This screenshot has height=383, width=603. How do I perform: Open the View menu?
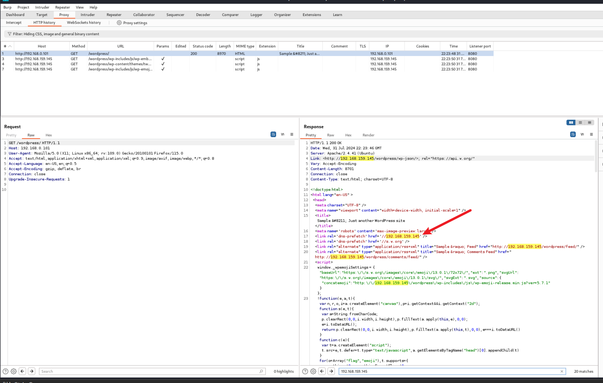[x=80, y=7]
